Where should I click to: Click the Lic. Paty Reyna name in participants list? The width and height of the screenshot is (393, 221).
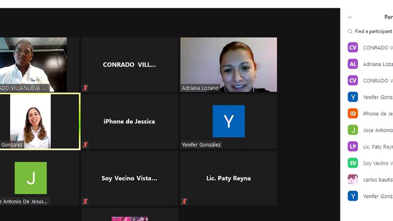[377, 147]
